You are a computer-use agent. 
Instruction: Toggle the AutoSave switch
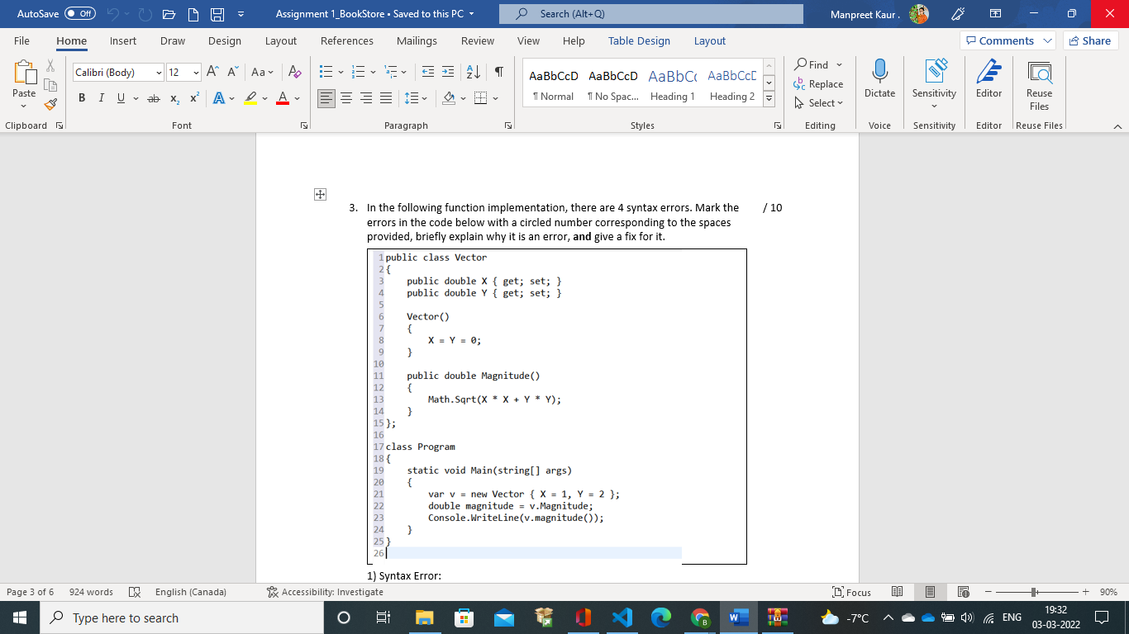[x=79, y=14]
